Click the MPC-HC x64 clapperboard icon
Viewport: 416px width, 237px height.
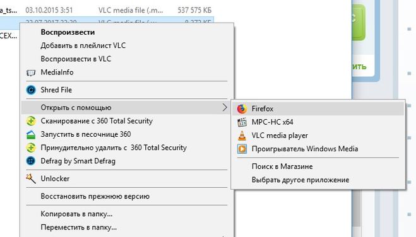coord(242,122)
